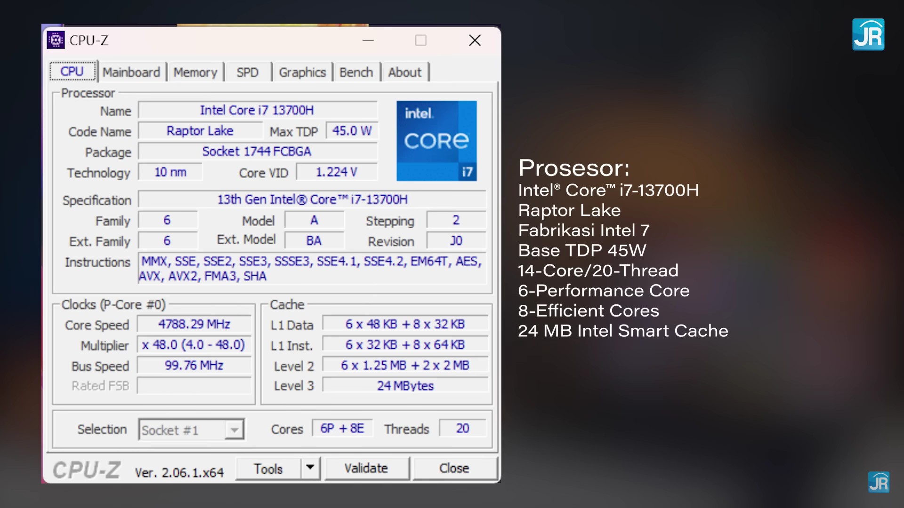Click the small JR watermark at bottom-right
Image resolution: width=904 pixels, height=508 pixels.
(x=879, y=482)
